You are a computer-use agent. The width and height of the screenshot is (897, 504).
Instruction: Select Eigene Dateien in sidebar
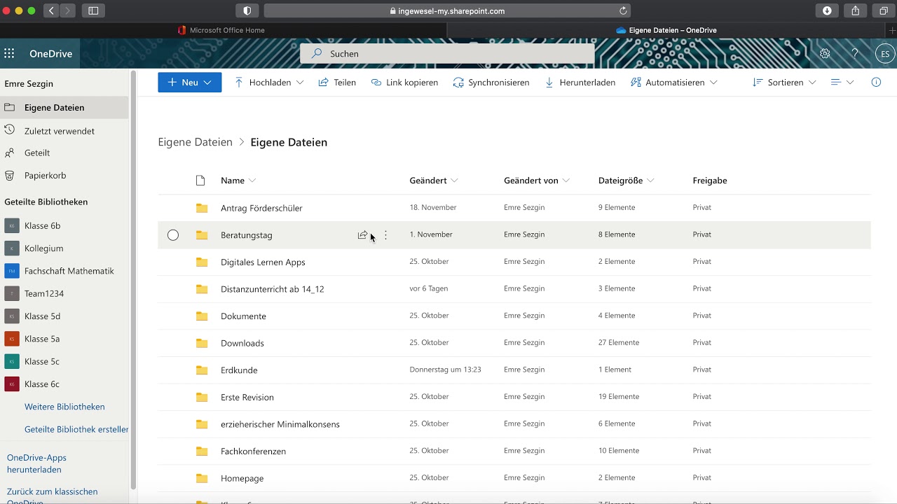[x=64, y=108]
